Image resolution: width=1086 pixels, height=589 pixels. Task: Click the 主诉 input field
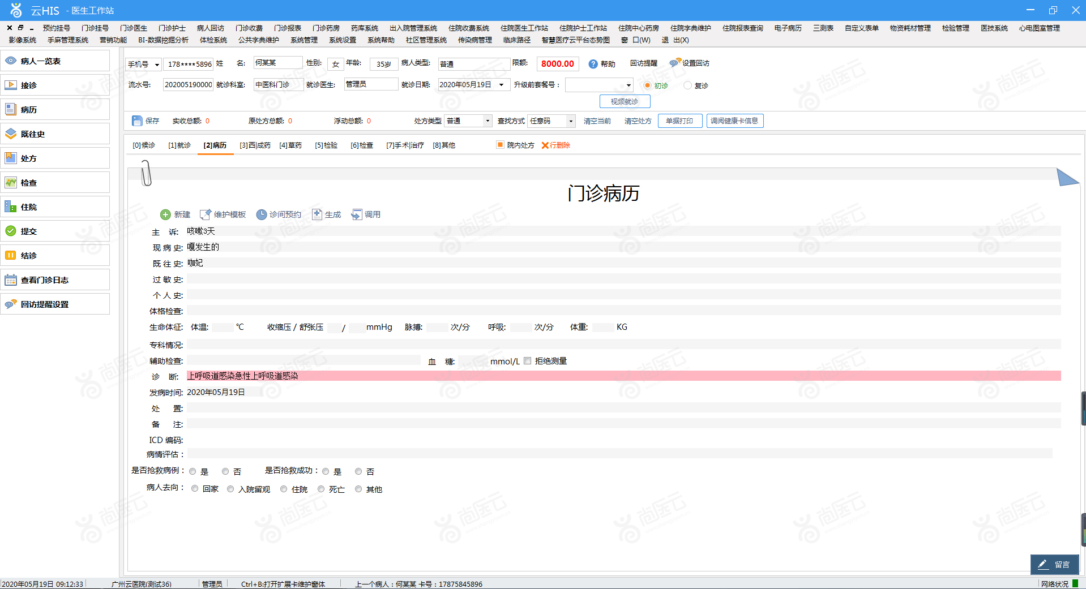pyautogui.click(x=623, y=231)
